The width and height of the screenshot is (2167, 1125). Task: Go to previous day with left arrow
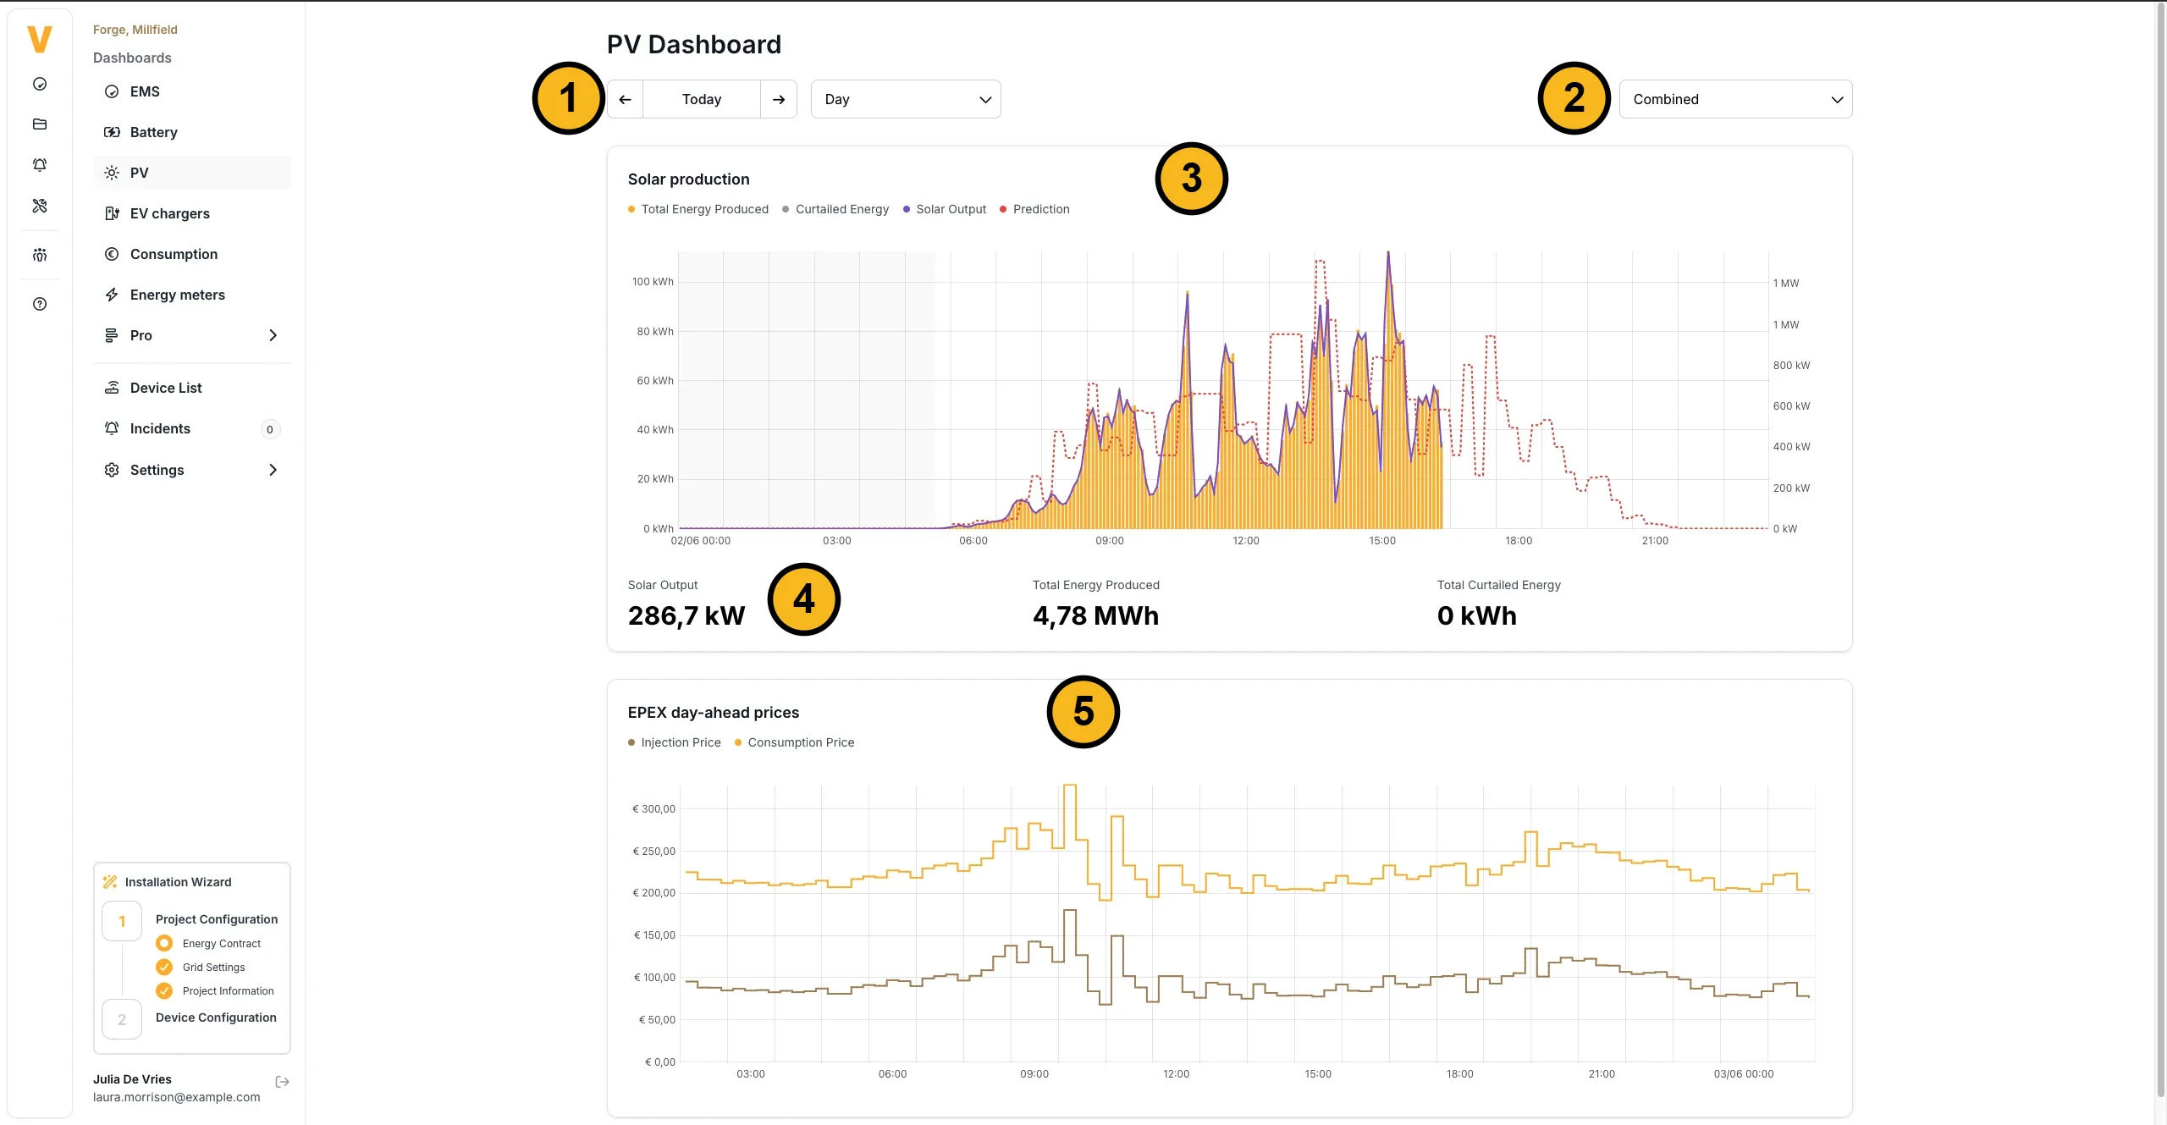click(x=625, y=99)
